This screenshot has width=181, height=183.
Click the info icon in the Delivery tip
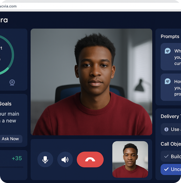click(x=166, y=129)
